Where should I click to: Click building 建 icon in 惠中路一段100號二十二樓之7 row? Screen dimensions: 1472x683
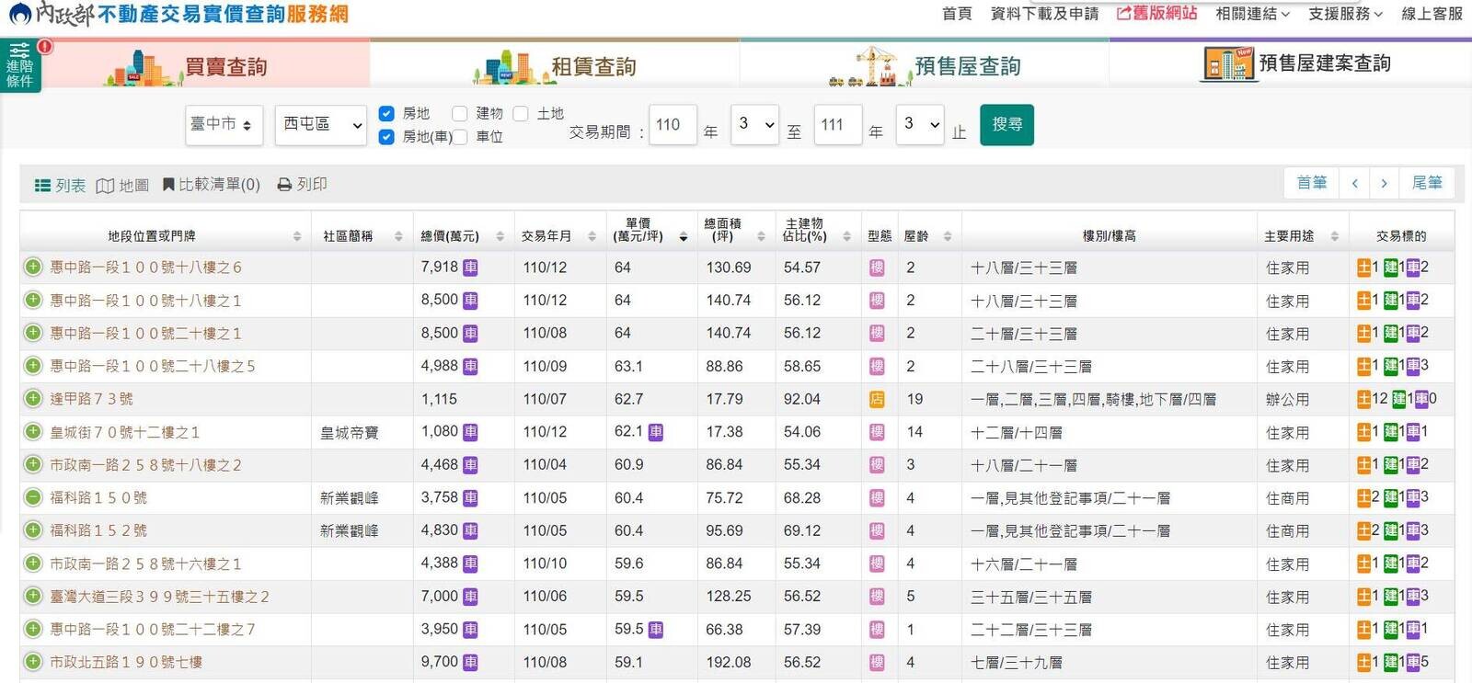[1391, 630]
